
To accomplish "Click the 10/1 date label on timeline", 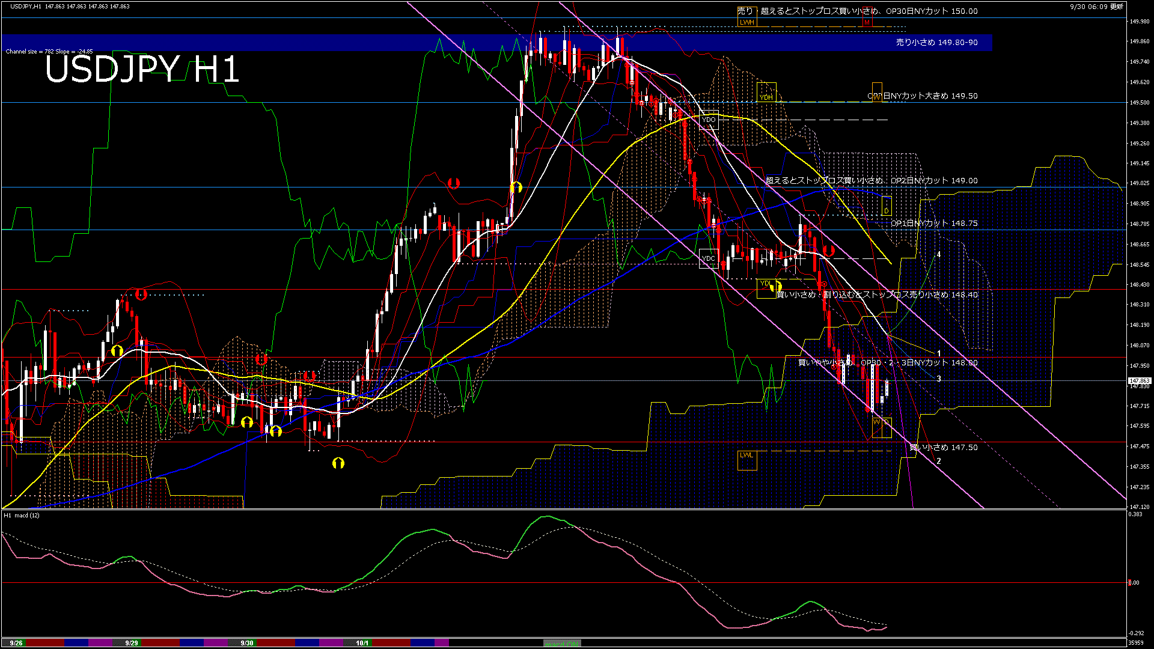I will [x=362, y=643].
